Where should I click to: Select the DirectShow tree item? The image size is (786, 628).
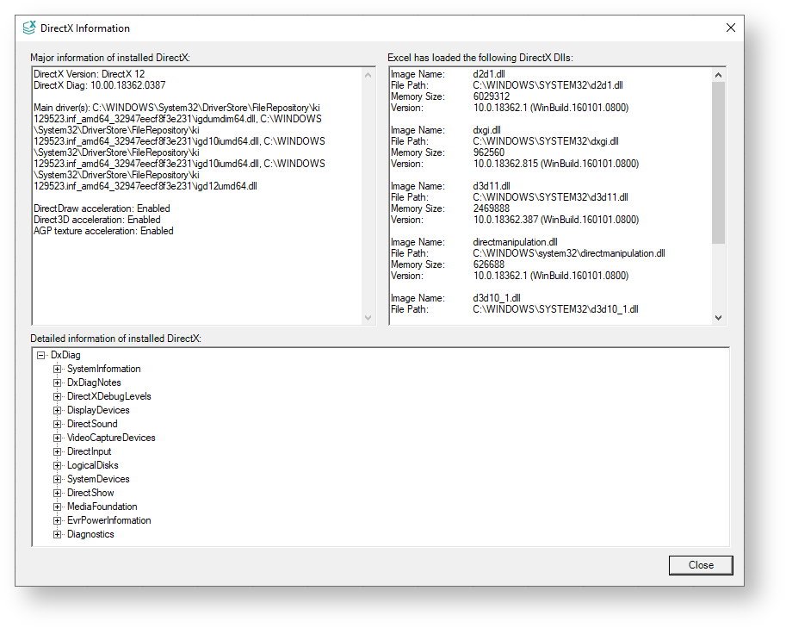90,493
